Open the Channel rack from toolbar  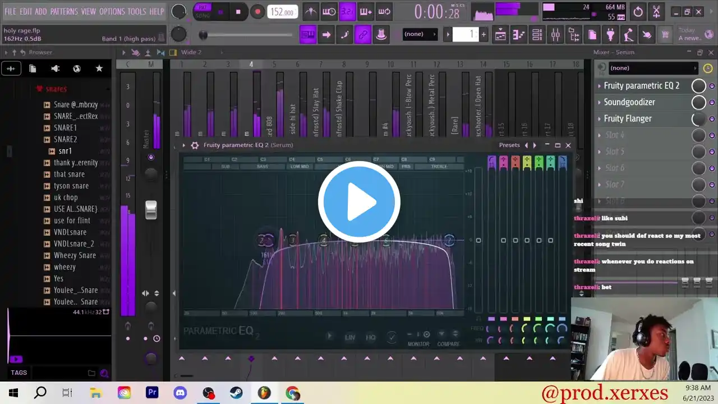(537, 35)
